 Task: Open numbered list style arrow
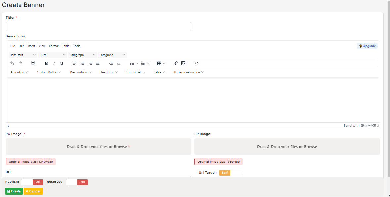click(x=148, y=63)
